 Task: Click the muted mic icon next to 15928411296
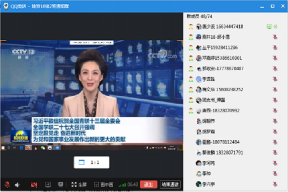coord(275,48)
